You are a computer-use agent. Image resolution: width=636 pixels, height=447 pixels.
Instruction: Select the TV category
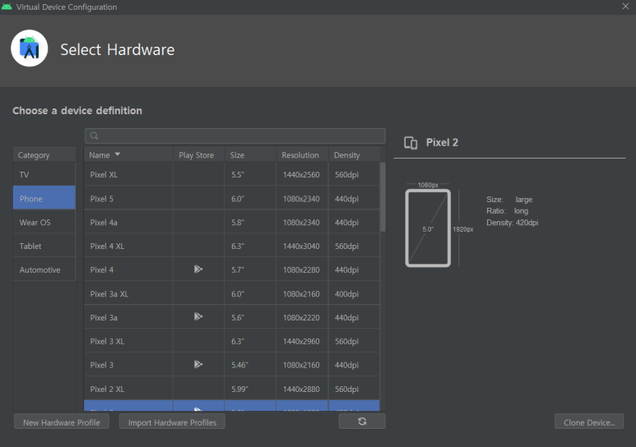pos(44,175)
